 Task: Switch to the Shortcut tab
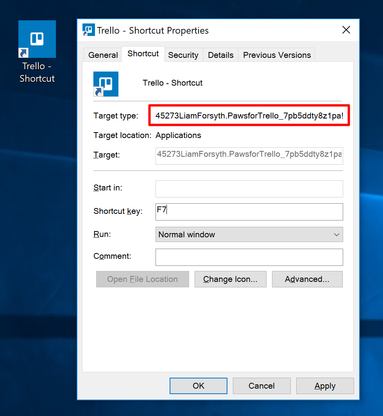[143, 54]
